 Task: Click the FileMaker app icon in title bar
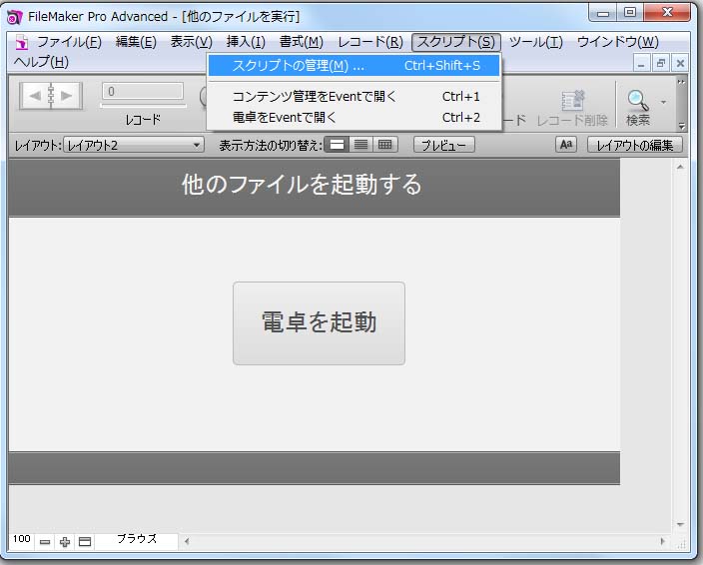pos(14,17)
